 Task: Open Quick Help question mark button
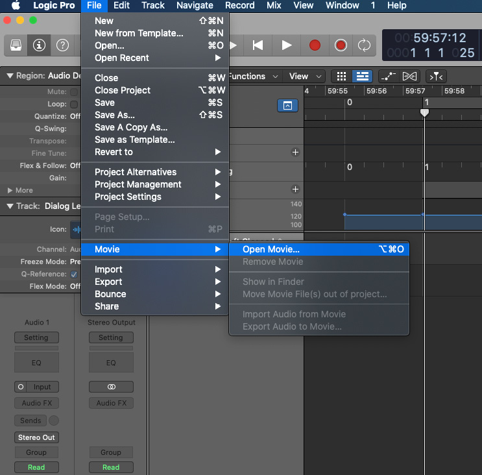tap(62, 45)
